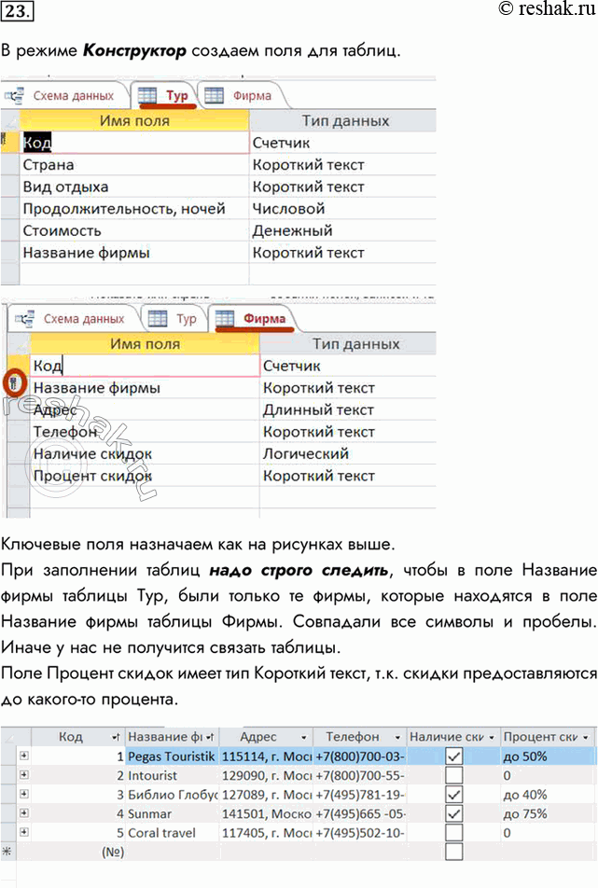The image size is (598, 888).
Task: Check Наличие скидок for Coral travel
Action: [454, 833]
